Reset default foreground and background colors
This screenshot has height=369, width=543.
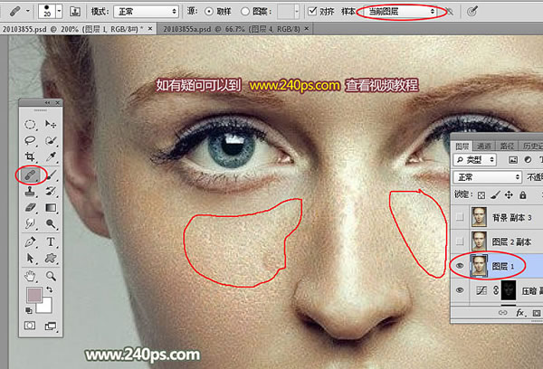click(x=29, y=310)
